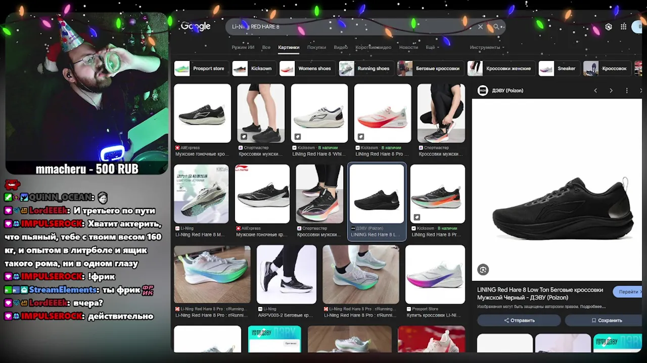Click the product badge icon on Kicksown white shoe
Screen dimensions: 647x363
tap(298, 137)
